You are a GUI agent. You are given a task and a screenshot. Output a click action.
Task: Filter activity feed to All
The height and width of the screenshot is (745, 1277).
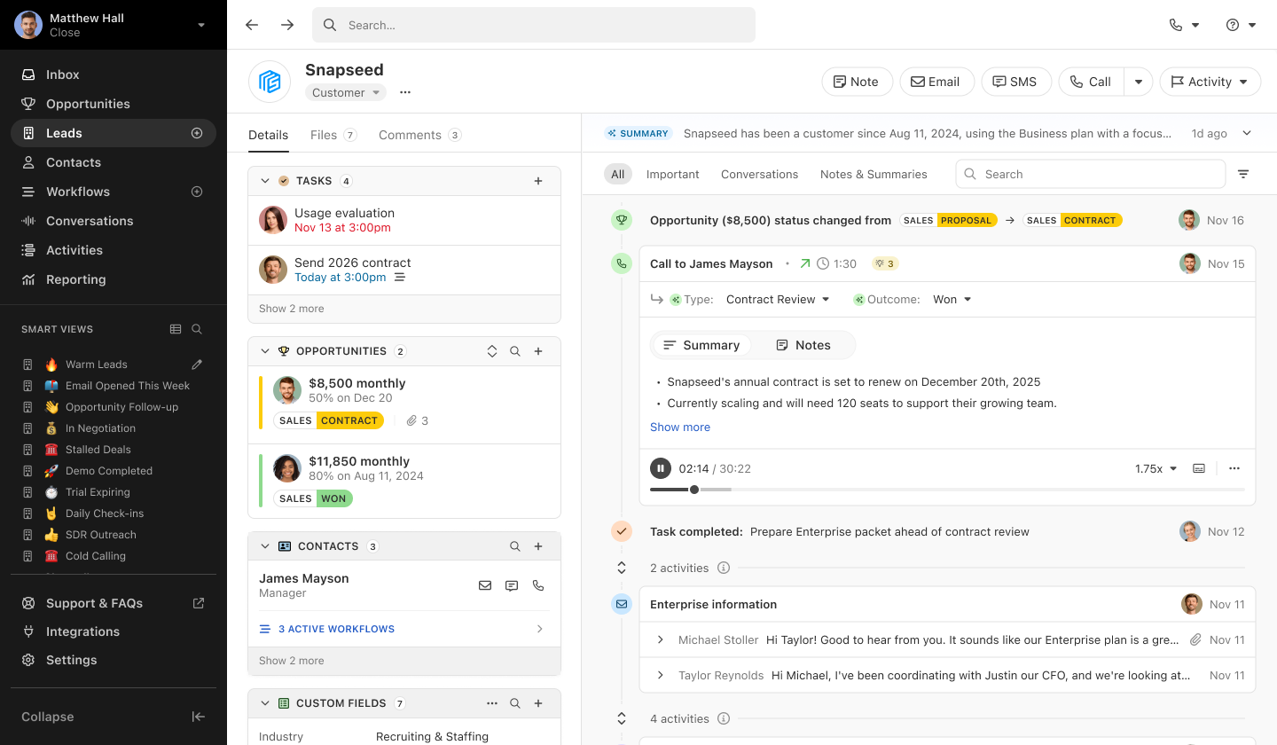tap(618, 174)
